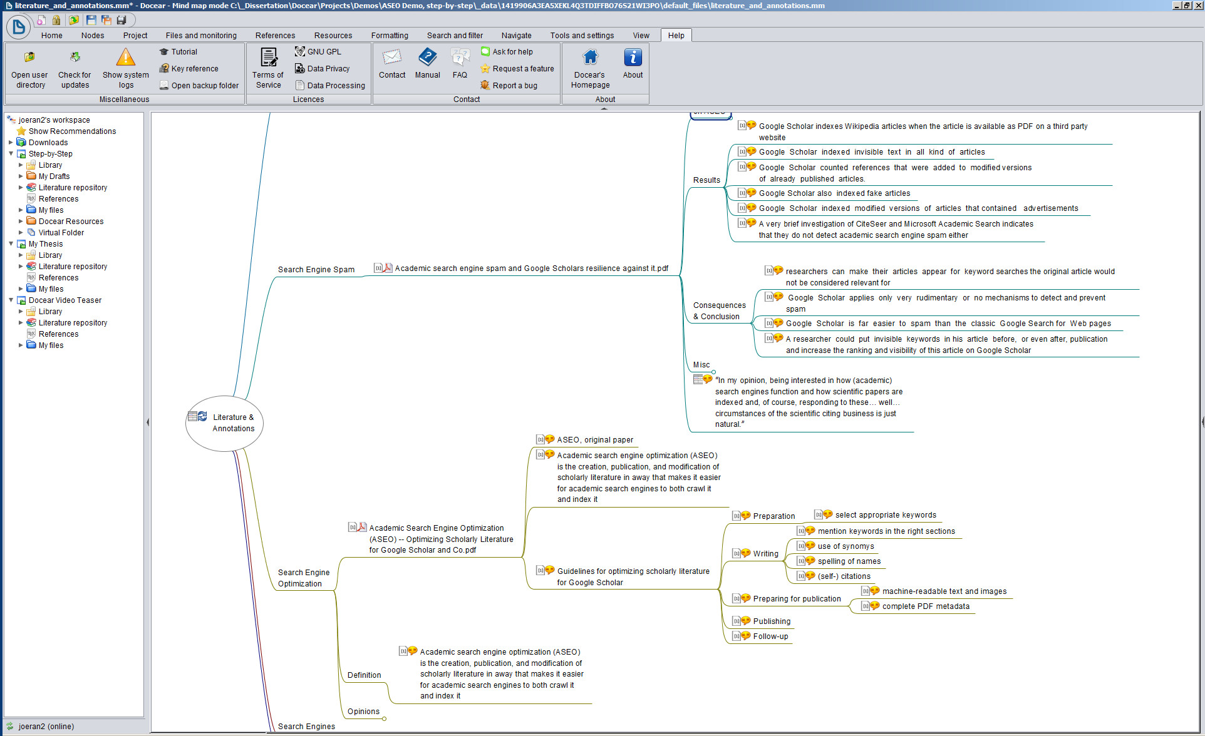The width and height of the screenshot is (1205, 736).
Task: Open GNU GPL licence
Action: click(x=318, y=52)
